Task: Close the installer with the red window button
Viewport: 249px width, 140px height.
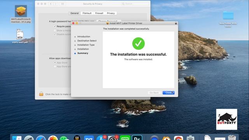Action: tap(73, 23)
